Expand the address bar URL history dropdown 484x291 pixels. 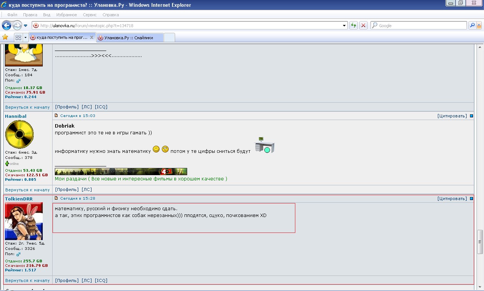(344, 26)
